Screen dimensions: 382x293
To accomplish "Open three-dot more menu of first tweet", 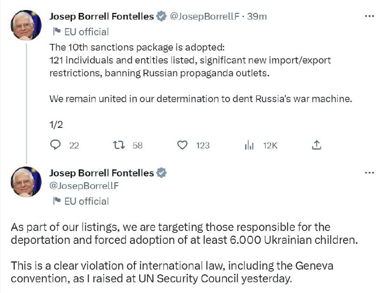I will [x=369, y=16].
